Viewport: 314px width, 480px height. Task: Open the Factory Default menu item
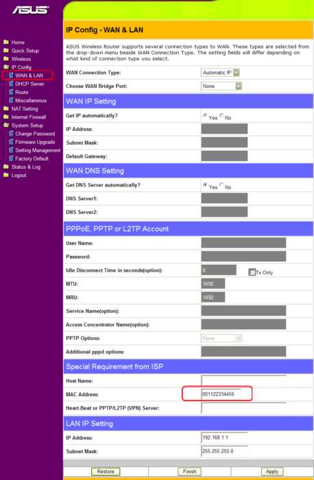32,158
